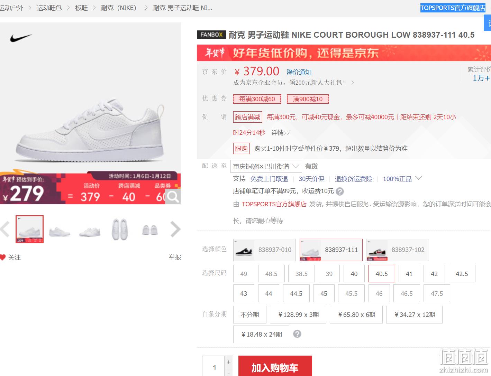Choose shoe size 43
Screen dimensions: 491x376
pos(244,293)
